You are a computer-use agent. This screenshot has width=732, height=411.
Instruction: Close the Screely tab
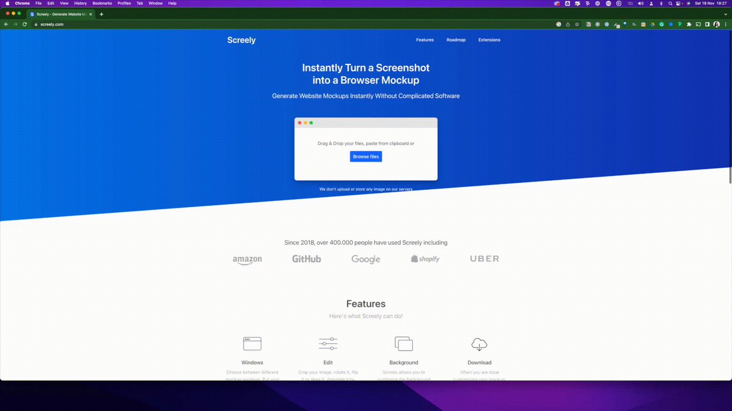91,14
